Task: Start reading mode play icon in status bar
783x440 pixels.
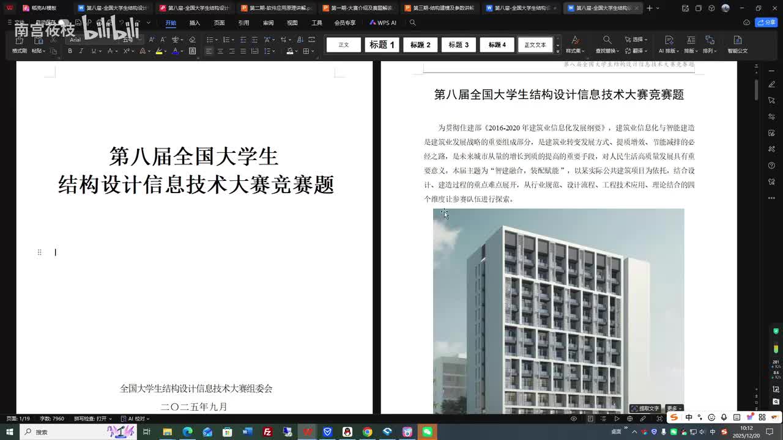Action: pos(617,419)
